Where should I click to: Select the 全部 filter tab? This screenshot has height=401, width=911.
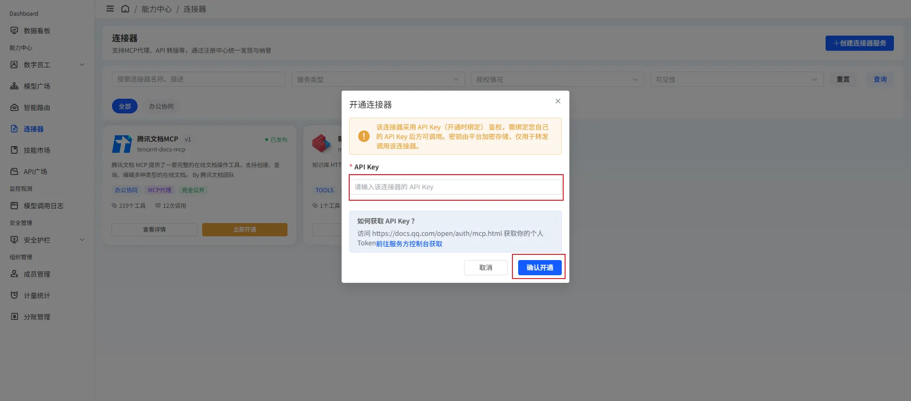125,106
